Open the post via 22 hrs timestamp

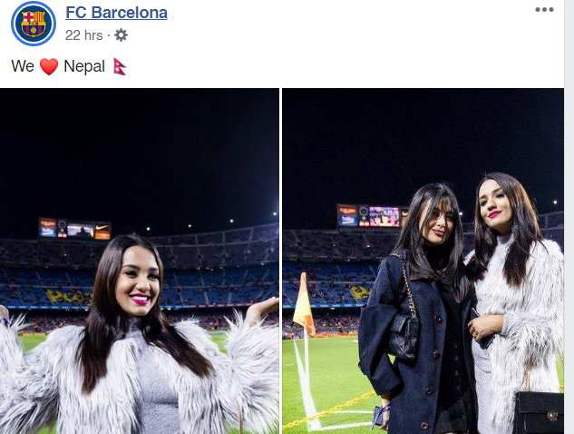click(83, 35)
